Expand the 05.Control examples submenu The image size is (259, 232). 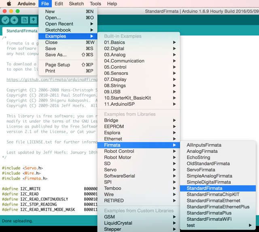pyautogui.click(x=139, y=67)
